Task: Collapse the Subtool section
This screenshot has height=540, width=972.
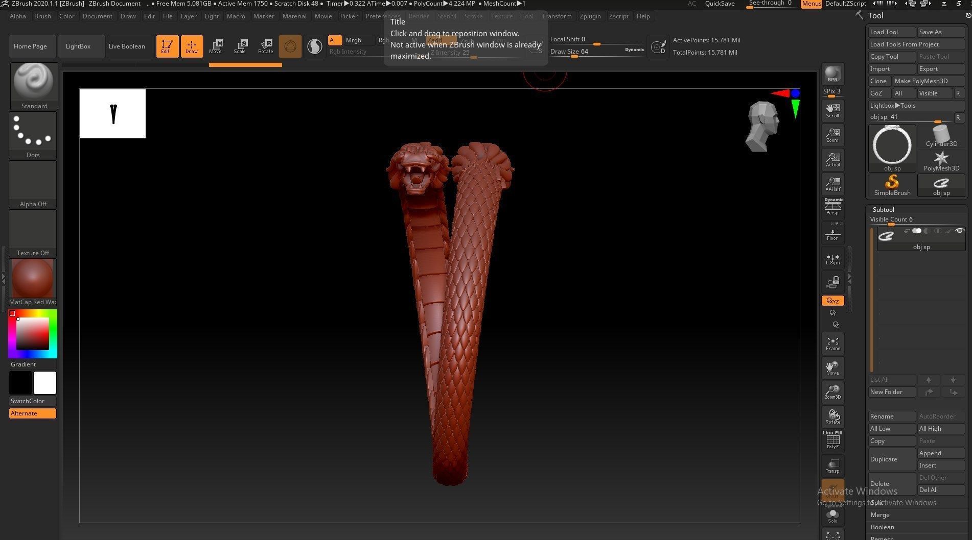Action: point(883,210)
